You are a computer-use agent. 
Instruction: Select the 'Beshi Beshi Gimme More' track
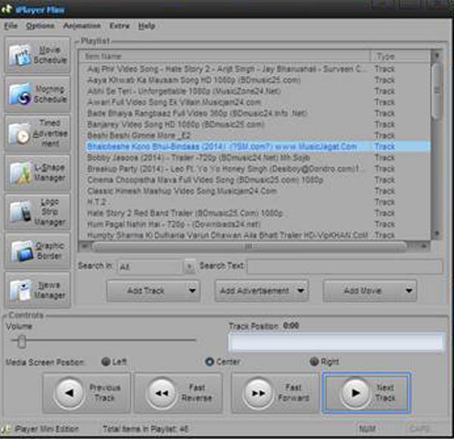(x=255, y=135)
